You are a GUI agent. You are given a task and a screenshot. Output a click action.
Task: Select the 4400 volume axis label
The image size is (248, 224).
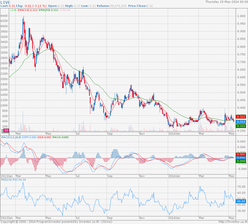point(4,16)
